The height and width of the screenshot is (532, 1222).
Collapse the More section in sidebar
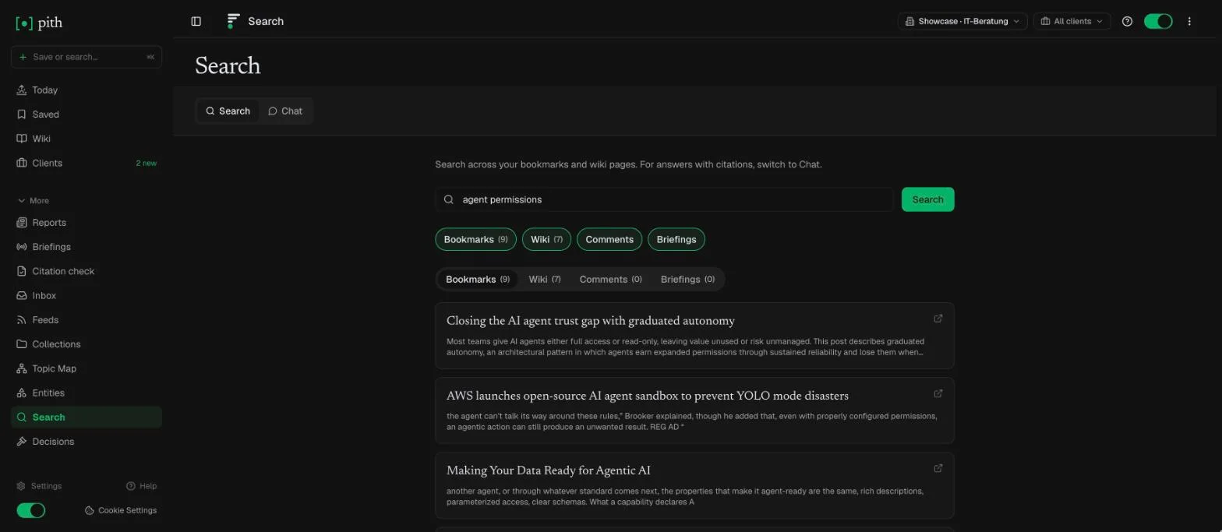tap(33, 201)
